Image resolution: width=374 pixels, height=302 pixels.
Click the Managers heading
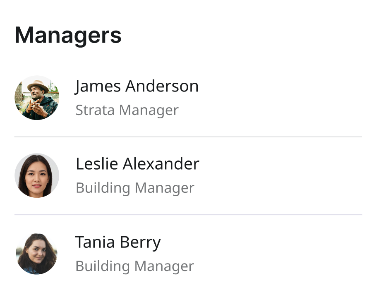(68, 35)
